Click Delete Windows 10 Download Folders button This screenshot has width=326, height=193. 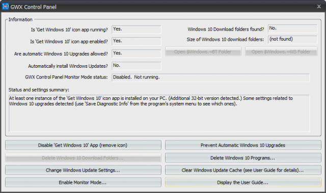83,158
